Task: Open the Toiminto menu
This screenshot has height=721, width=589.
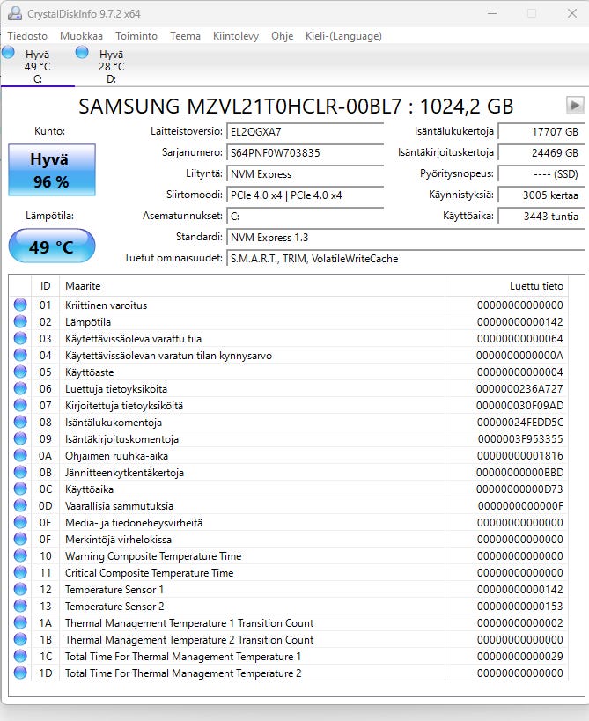Action: point(136,36)
